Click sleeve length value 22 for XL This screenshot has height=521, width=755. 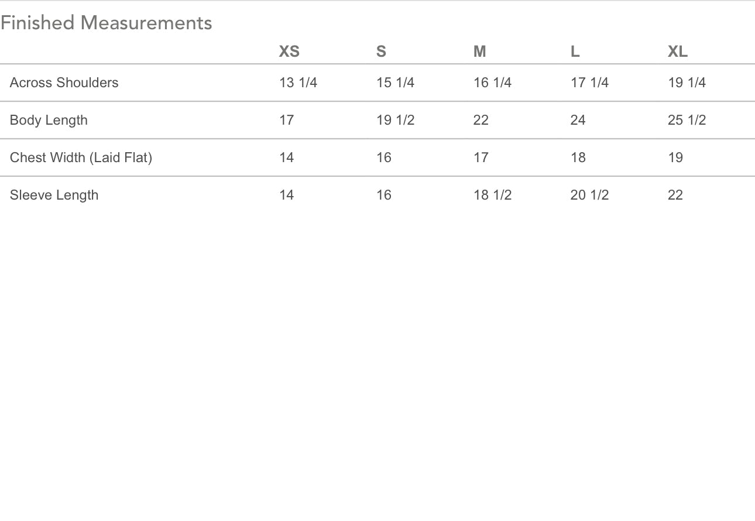click(x=675, y=195)
